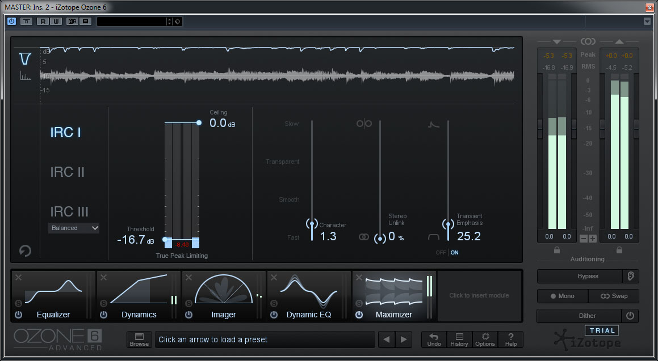The image size is (658, 361).
Task: Remove the Dynamics module with its X
Action: point(103,278)
